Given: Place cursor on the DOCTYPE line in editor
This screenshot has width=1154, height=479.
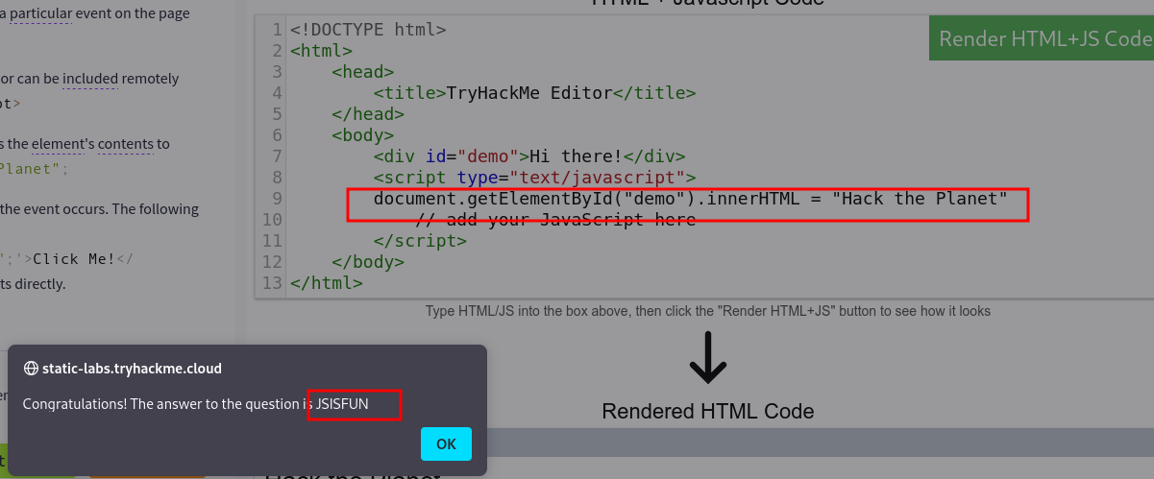Looking at the screenshot, I should tap(368, 30).
